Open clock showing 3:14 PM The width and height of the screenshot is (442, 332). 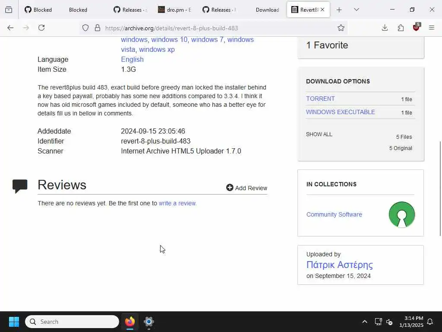click(411, 322)
